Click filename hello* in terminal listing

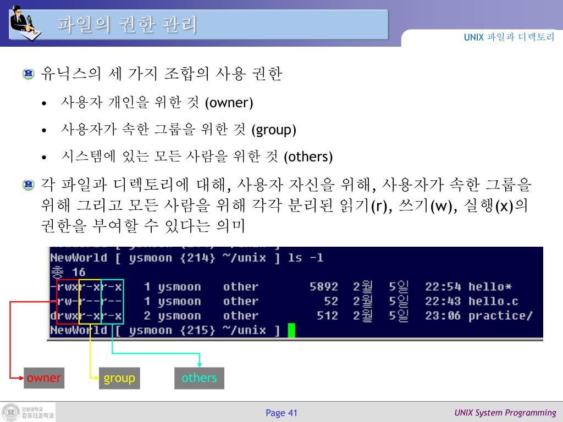490,287
